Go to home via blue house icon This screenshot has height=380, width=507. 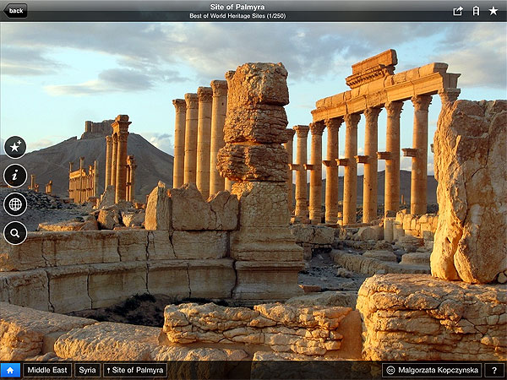(x=10, y=370)
